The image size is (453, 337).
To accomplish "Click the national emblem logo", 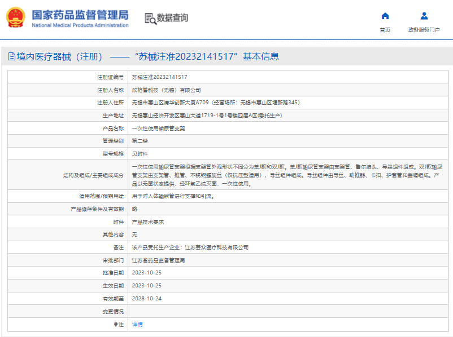I will (16, 17).
